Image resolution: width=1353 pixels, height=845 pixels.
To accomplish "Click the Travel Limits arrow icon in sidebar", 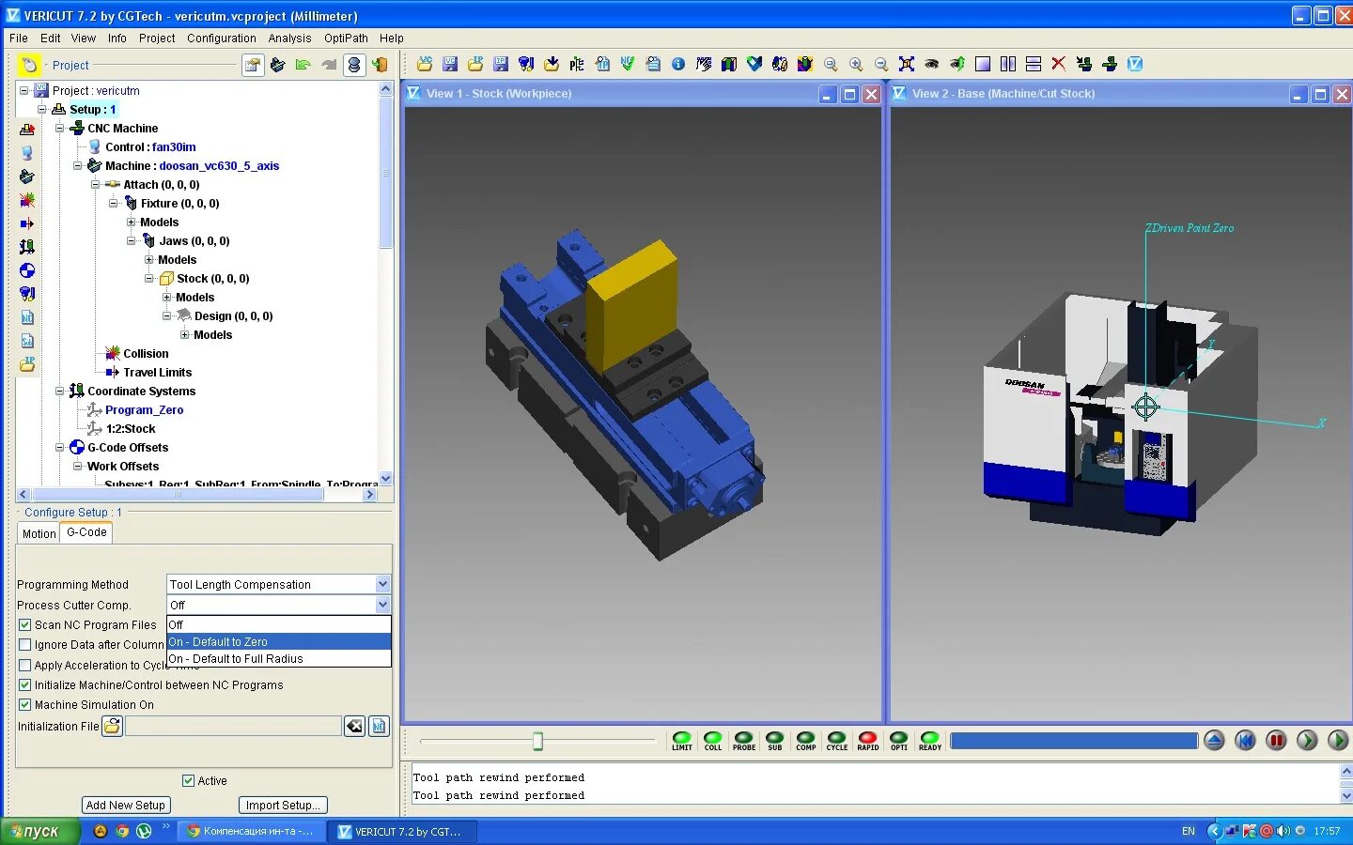I will pyautogui.click(x=27, y=223).
